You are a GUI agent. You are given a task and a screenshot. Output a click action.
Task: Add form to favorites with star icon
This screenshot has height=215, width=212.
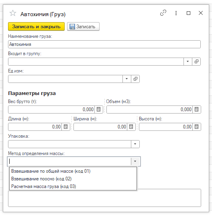point(13,13)
